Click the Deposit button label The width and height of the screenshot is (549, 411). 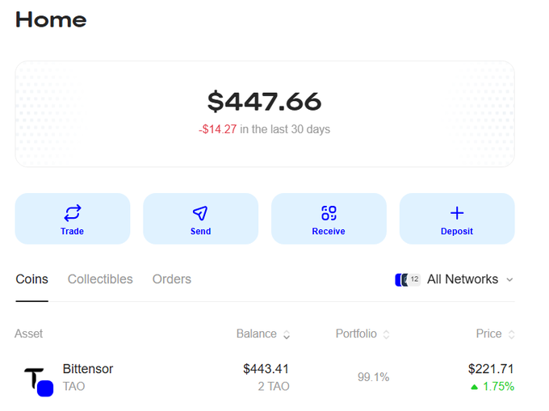click(457, 232)
